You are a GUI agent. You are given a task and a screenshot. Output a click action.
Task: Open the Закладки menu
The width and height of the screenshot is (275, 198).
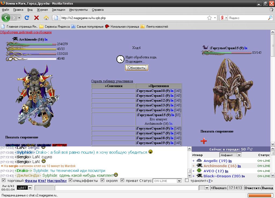[58, 10]
